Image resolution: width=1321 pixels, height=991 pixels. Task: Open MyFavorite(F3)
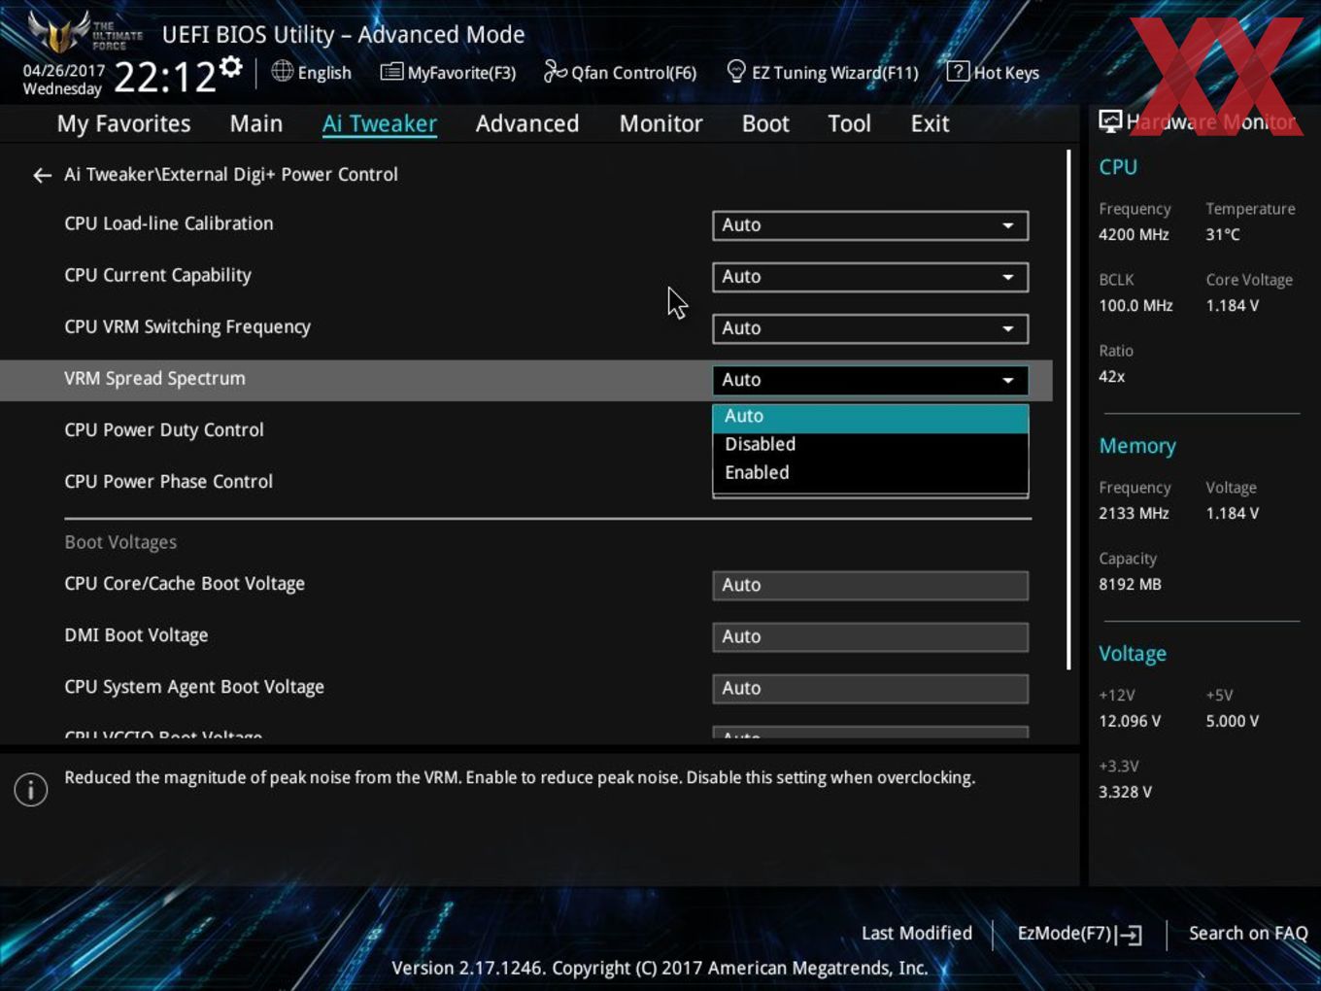click(x=449, y=73)
